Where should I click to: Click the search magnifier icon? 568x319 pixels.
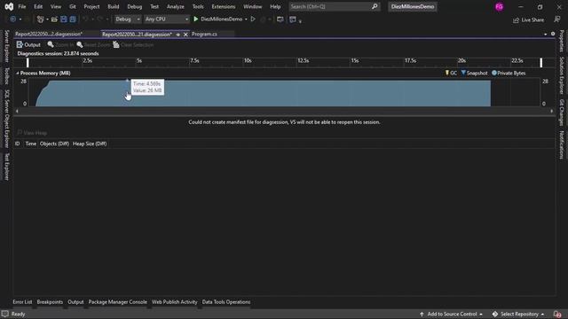tap(375, 6)
